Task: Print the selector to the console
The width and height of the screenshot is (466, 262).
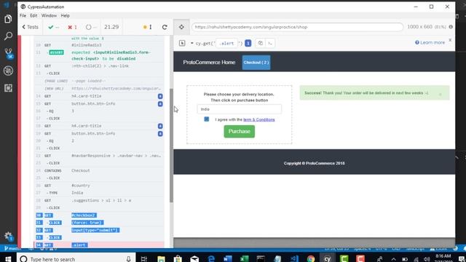Action: (x=270, y=43)
